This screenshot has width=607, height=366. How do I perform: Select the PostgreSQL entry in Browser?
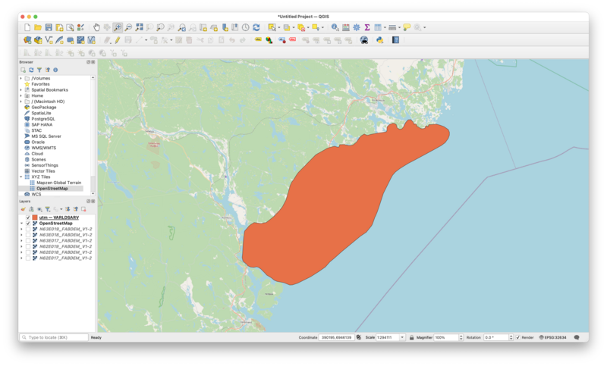[x=42, y=119]
